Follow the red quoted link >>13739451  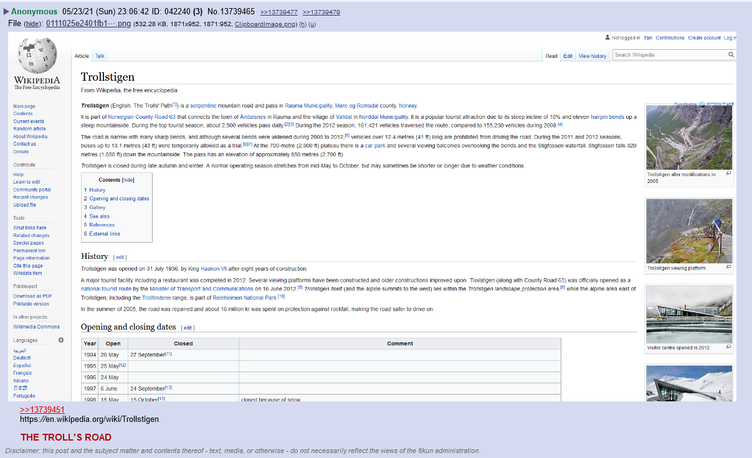(x=42, y=409)
